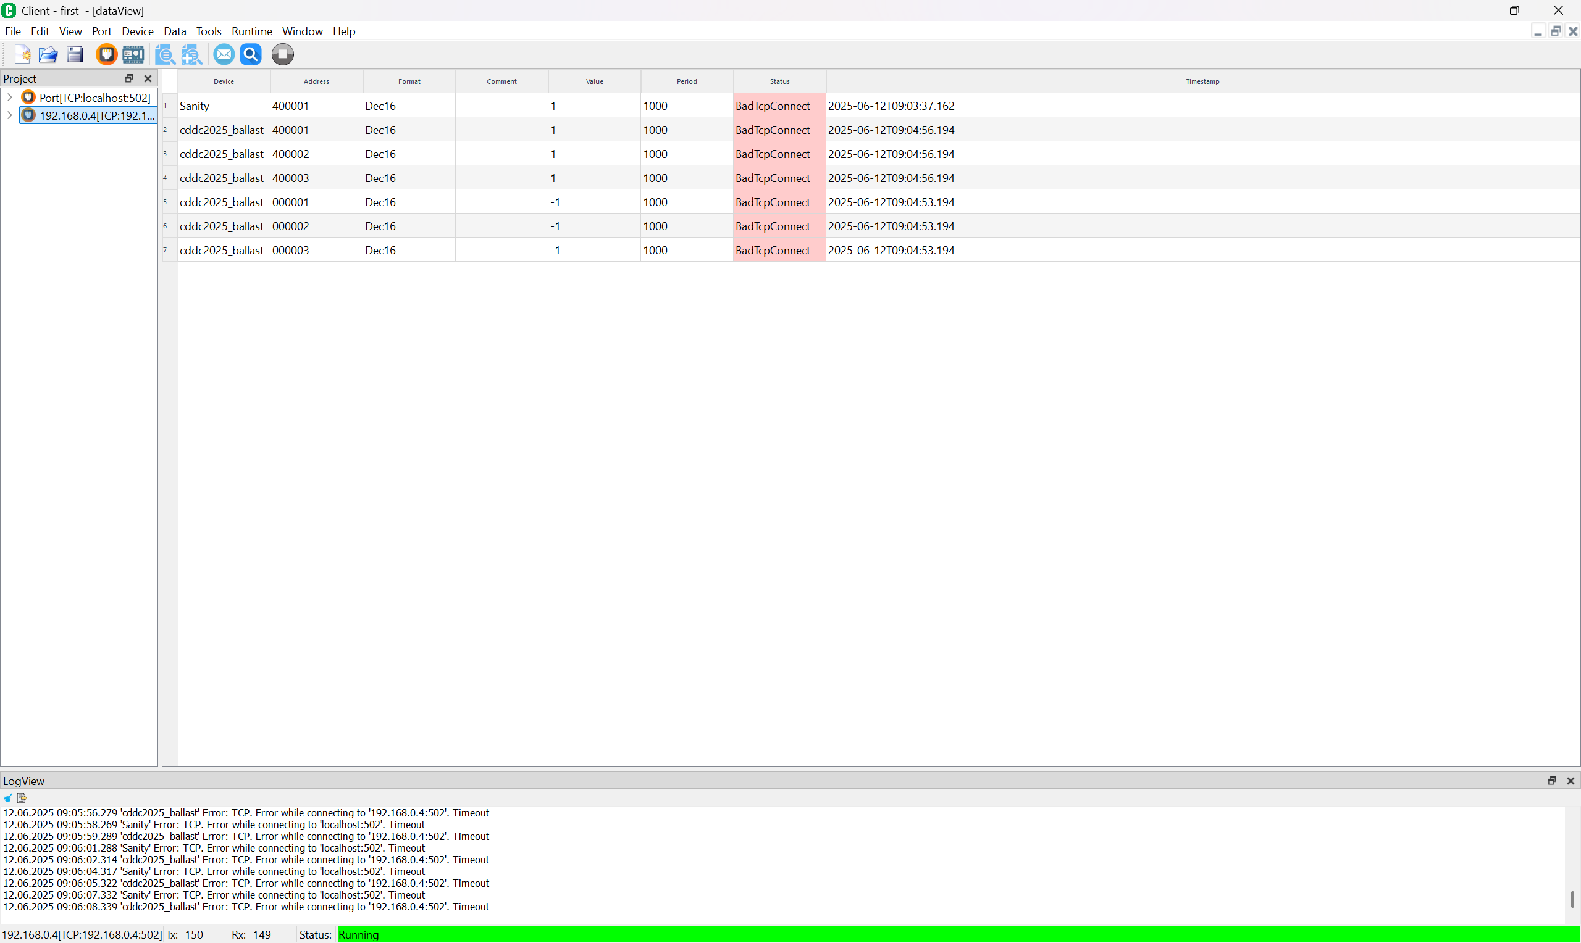Expand the 192.168.0.4 TCP port node
This screenshot has width=1581, height=943.
click(x=9, y=115)
